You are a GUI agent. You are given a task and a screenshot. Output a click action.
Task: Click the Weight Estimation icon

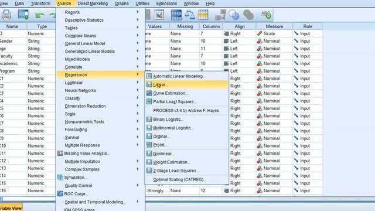pos(149,162)
